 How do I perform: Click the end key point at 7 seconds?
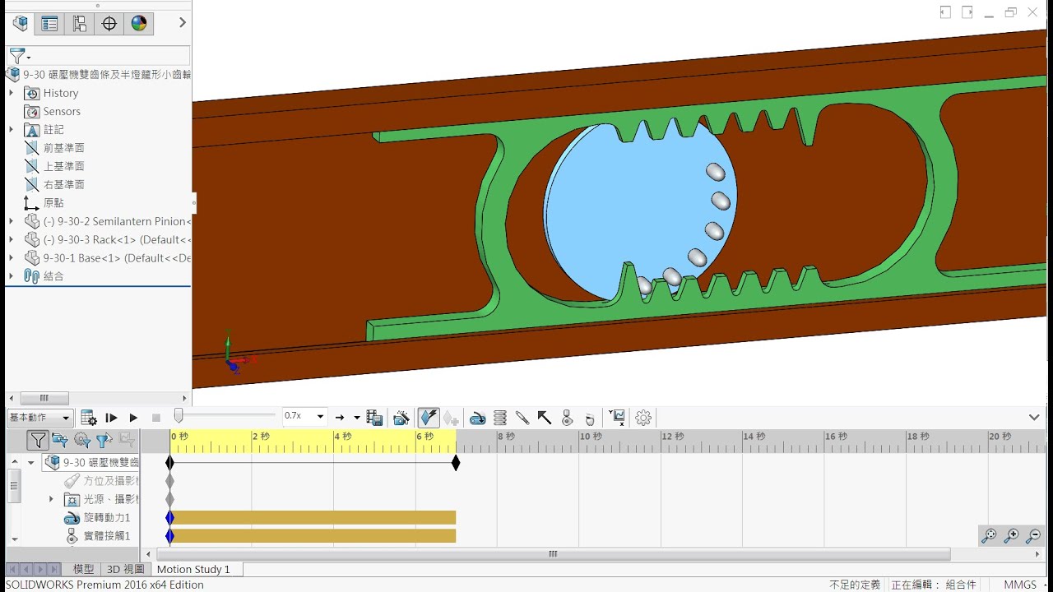tap(456, 463)
